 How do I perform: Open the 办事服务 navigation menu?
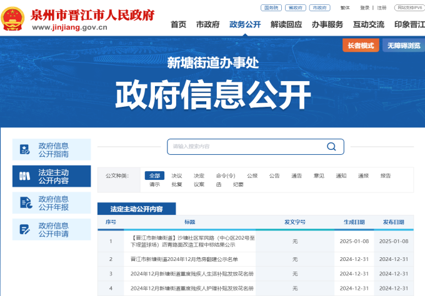(x=327, y=24)
